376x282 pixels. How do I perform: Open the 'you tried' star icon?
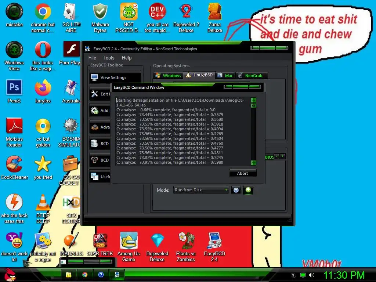pyautogui.click(x=43, y=167)
